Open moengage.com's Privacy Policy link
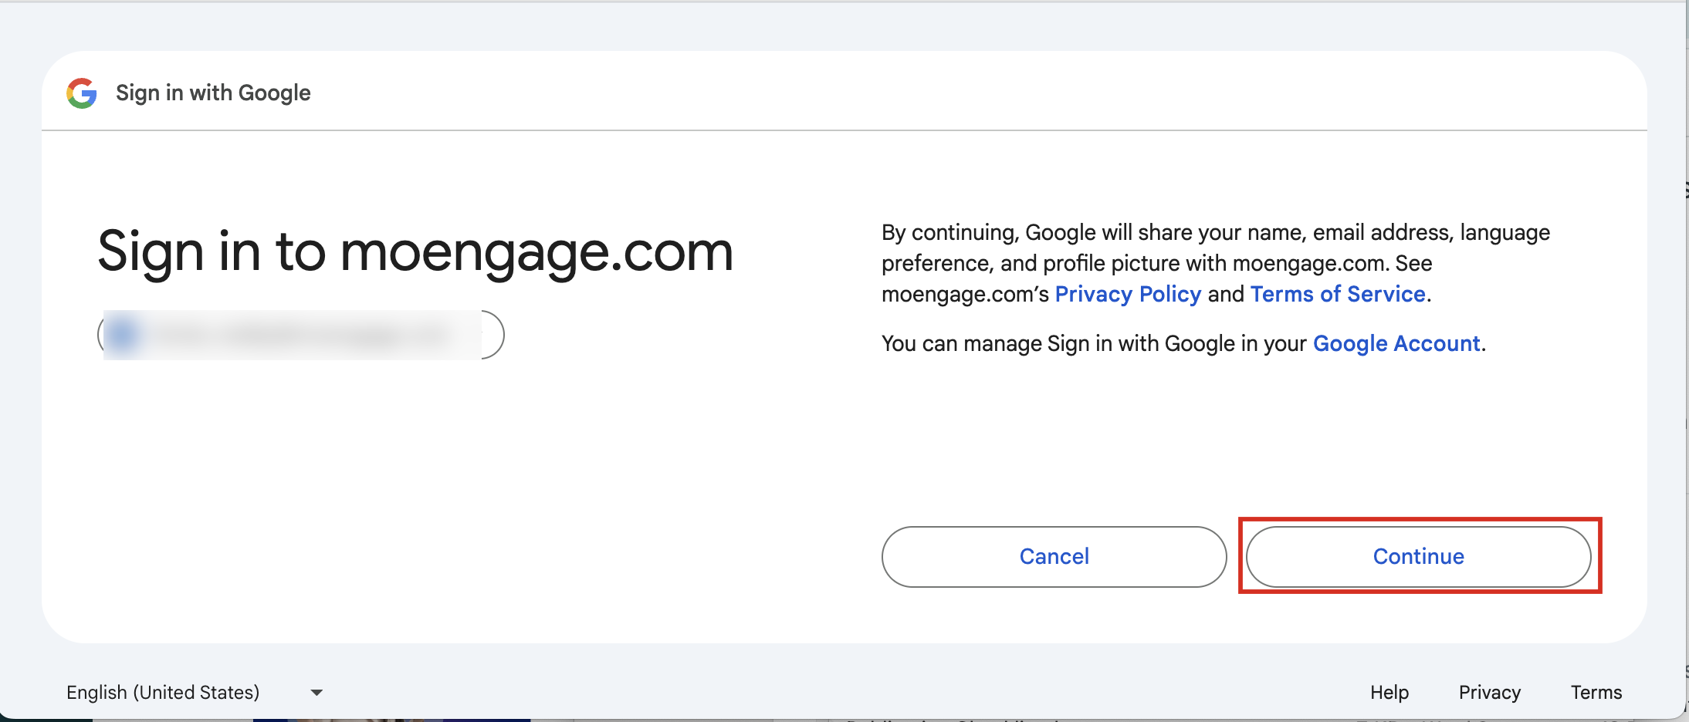Viewport: 1689px width, 722px height. pos(1128,294)
